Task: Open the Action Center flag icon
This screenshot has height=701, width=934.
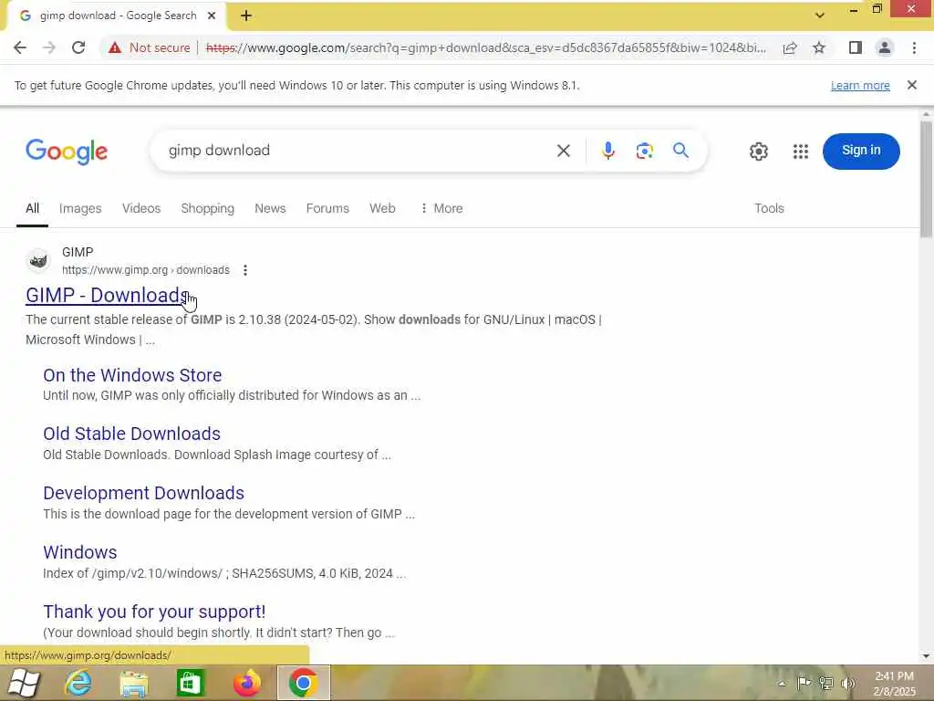Action: point(804,684)
